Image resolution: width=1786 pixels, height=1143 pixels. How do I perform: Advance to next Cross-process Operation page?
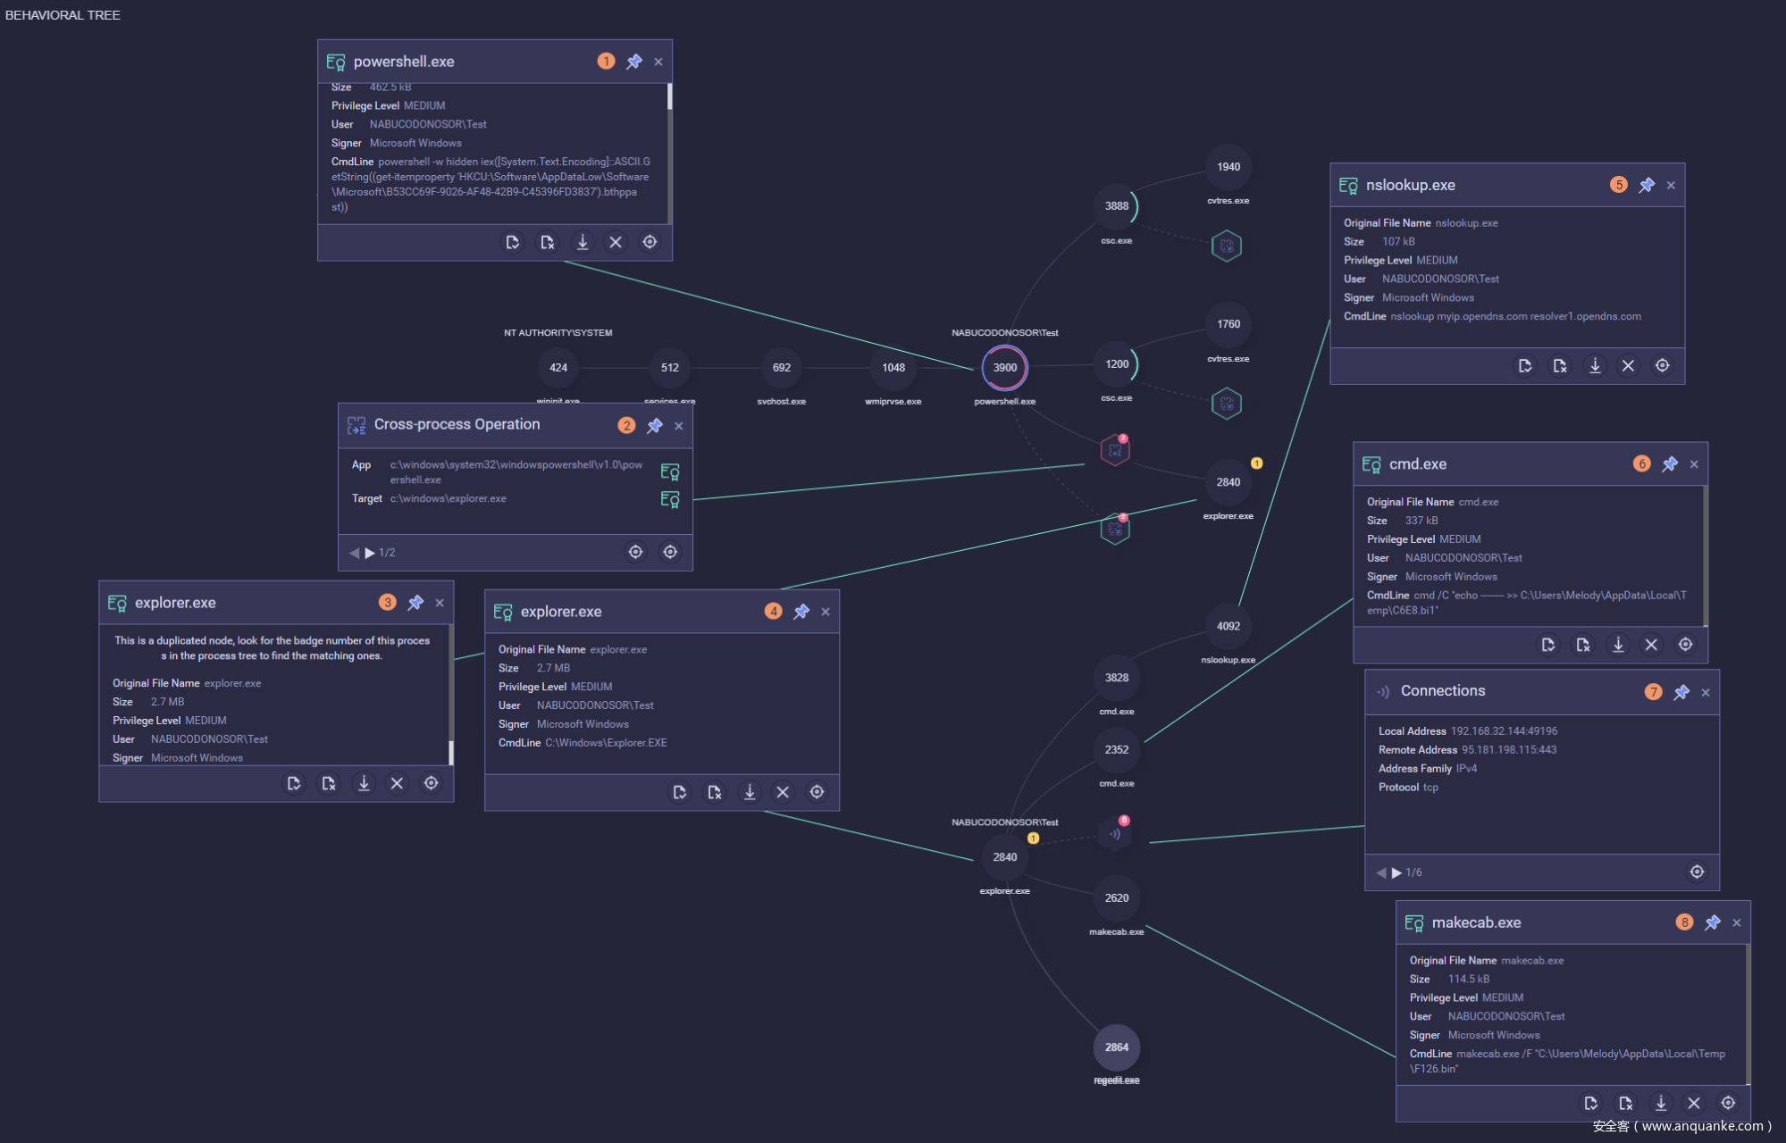(x=370, y=553)
